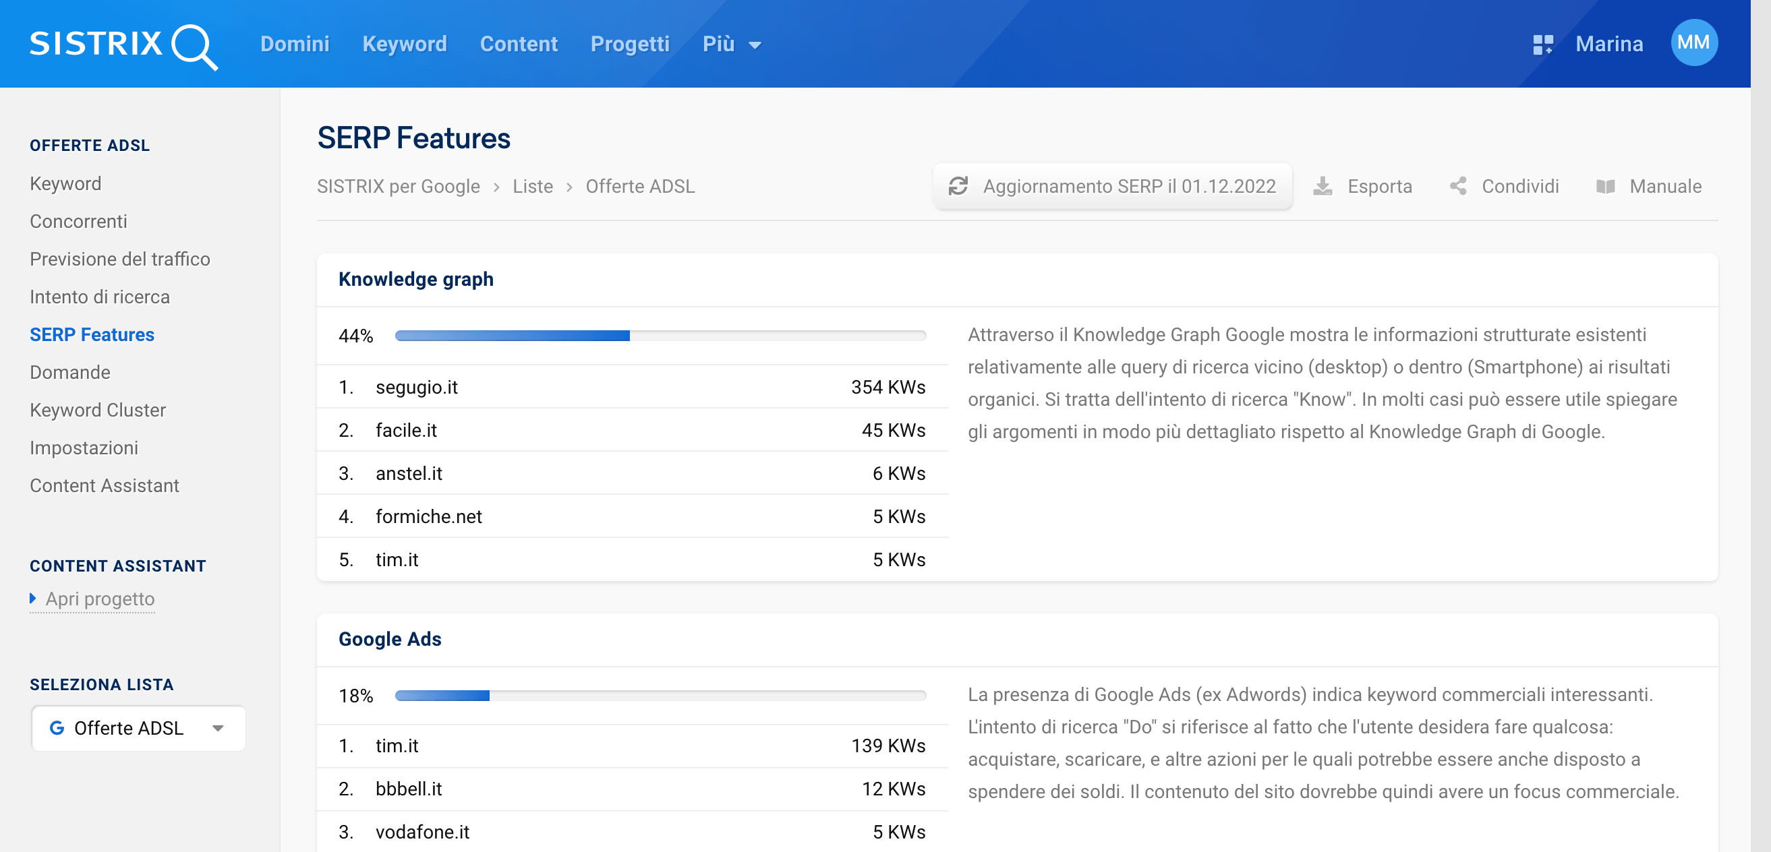
Task: Select formiche.net row
Action: tap(632, 517)
